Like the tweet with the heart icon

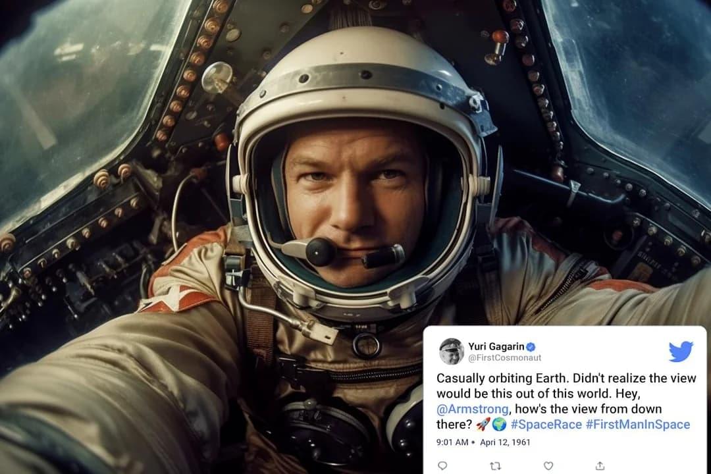click(548, 466)
